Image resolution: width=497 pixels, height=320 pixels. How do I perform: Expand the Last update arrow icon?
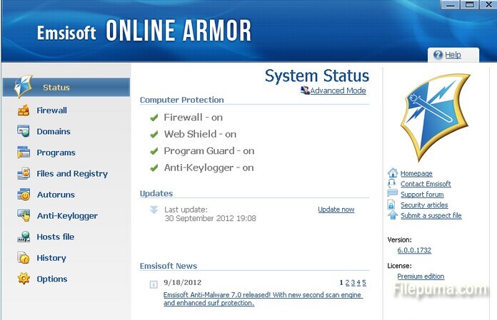(x=154, y=210)
